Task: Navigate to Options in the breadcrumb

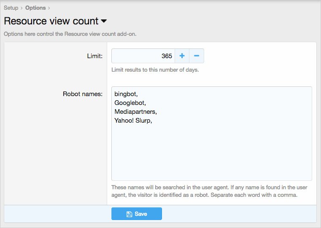Action: click(35, 8)
